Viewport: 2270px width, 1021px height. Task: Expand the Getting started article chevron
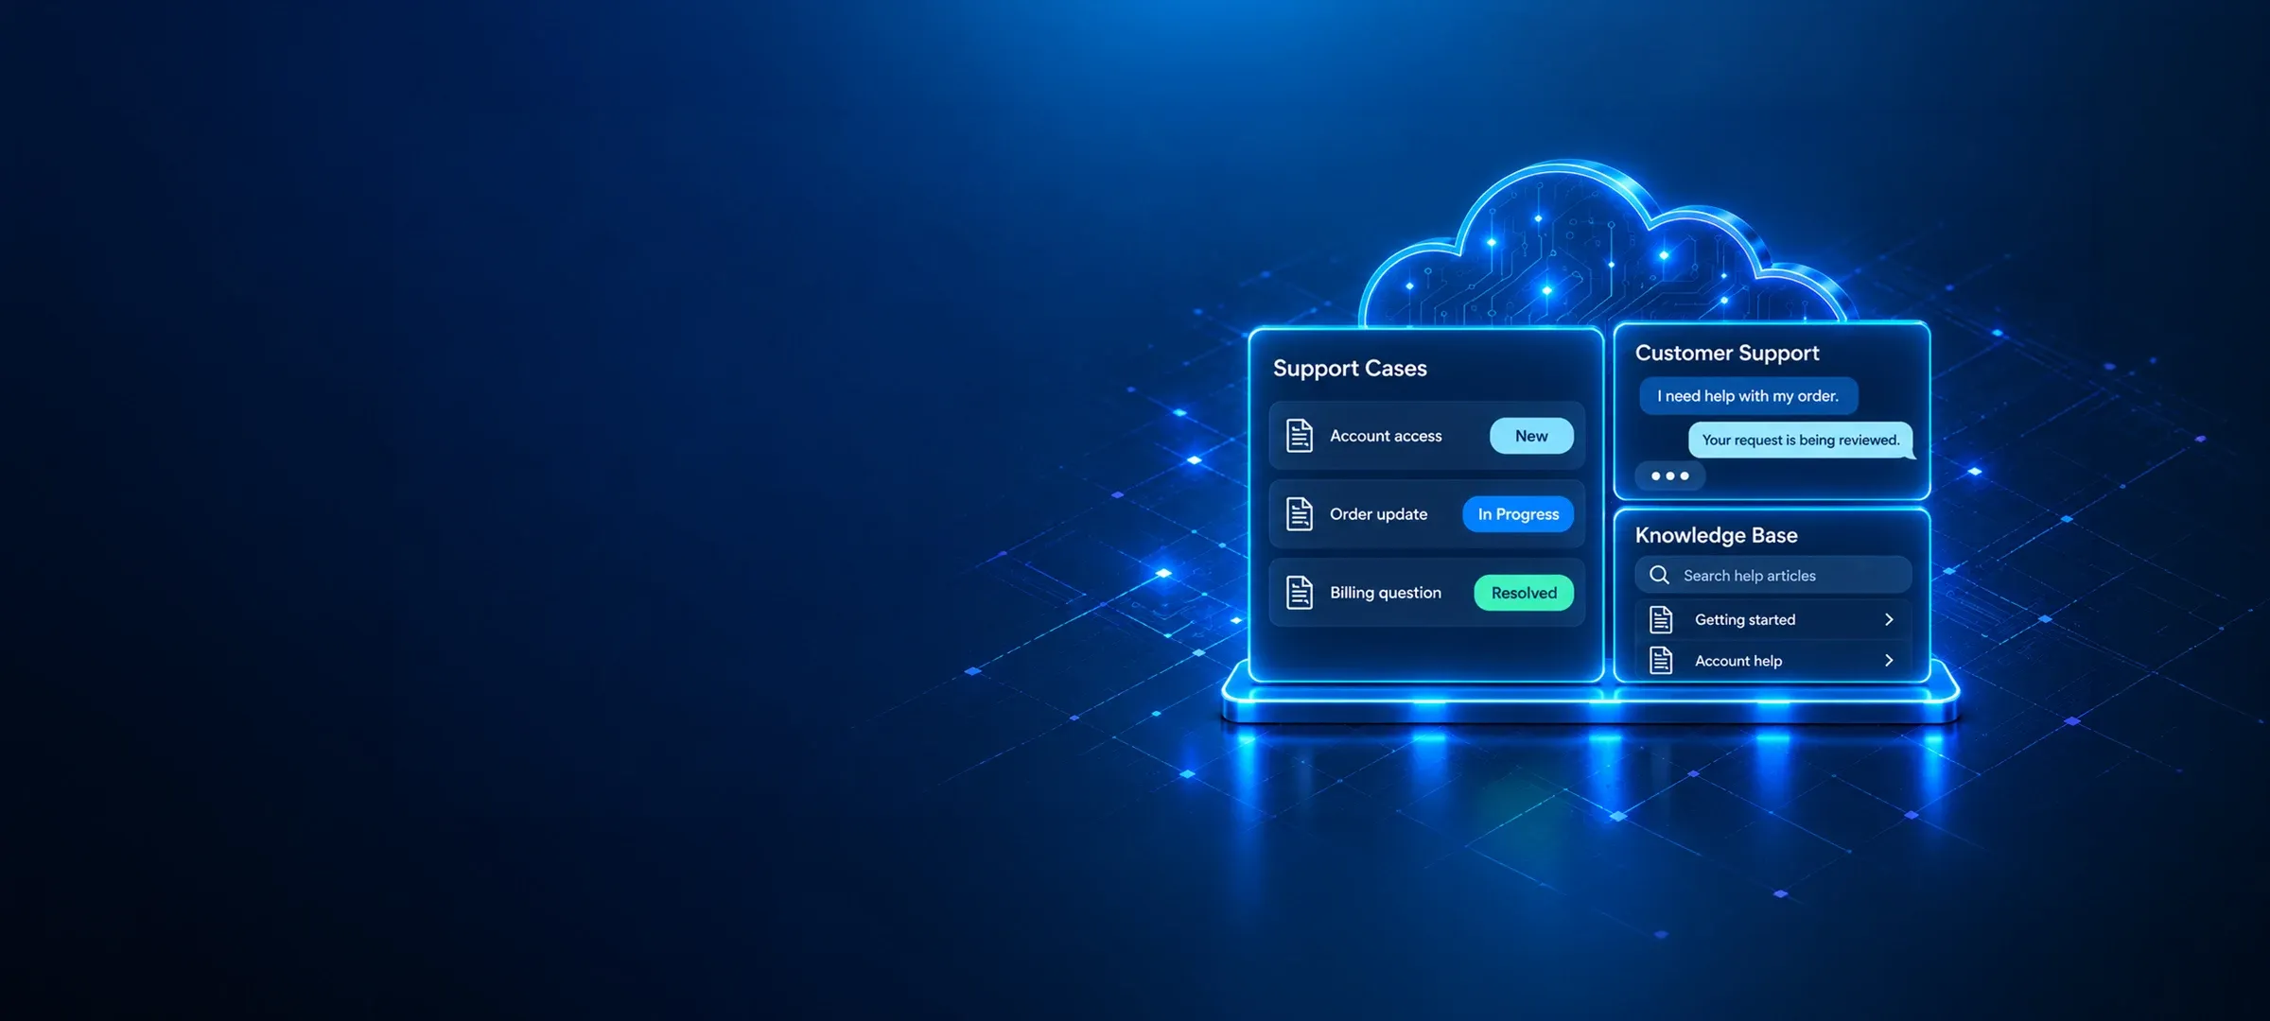click(1889, 619)
